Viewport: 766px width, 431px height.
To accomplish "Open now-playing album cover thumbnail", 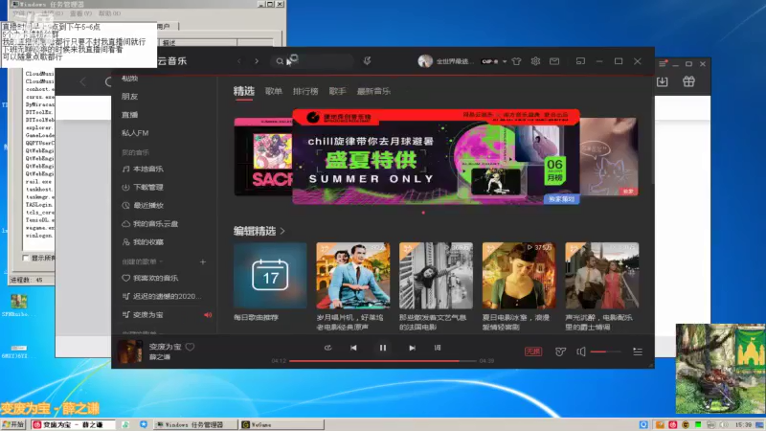I will point(130,351).
